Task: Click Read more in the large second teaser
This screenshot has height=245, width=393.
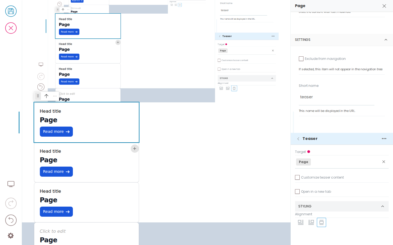Action: pos(56,172)
